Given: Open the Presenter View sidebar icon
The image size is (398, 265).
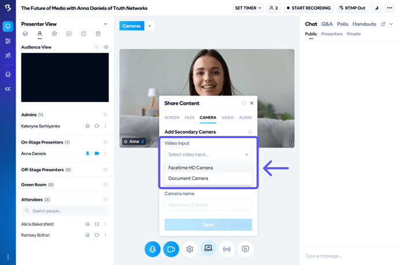Looking at the screenshot, I should click(8, 27).
